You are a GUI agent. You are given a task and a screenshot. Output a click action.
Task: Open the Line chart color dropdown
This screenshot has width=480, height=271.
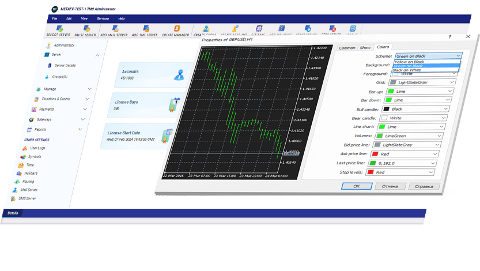click(411, 127)
